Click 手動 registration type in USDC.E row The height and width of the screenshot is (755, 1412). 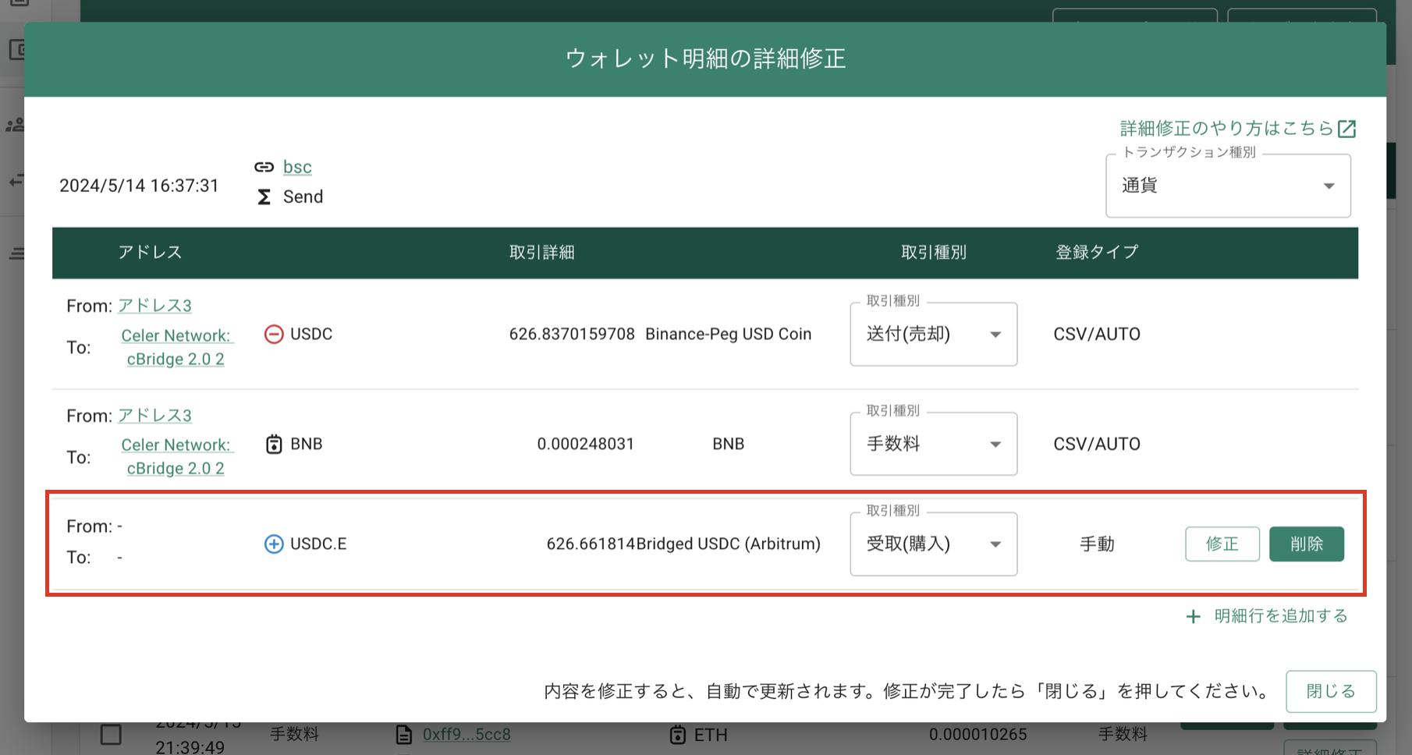pos(1097,544)
